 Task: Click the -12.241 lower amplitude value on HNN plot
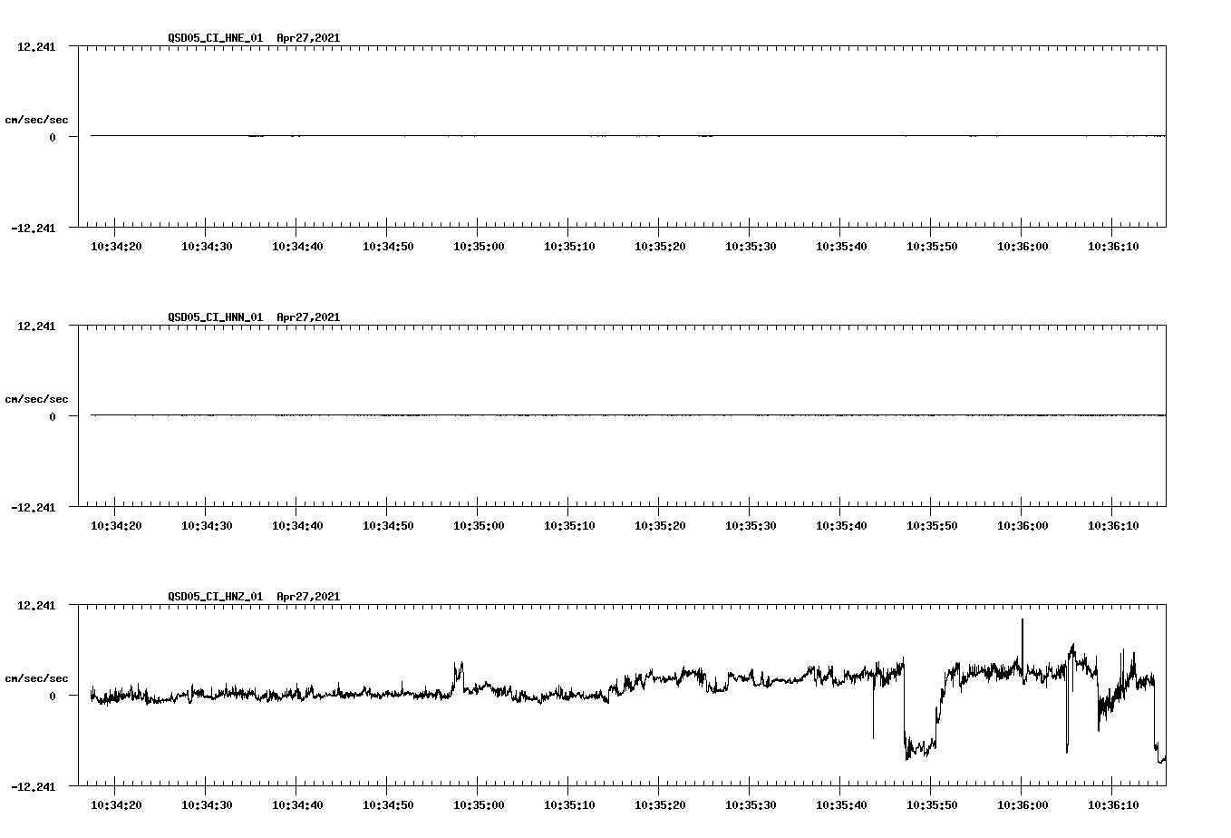click(x=34, y=509)
